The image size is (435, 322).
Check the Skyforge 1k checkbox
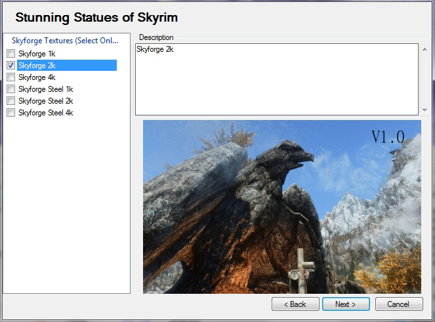(10, 53)
